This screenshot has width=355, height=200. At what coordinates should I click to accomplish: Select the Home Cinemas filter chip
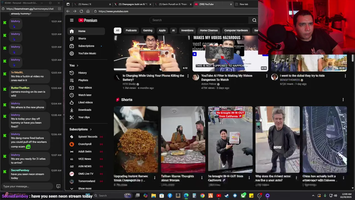209,31
